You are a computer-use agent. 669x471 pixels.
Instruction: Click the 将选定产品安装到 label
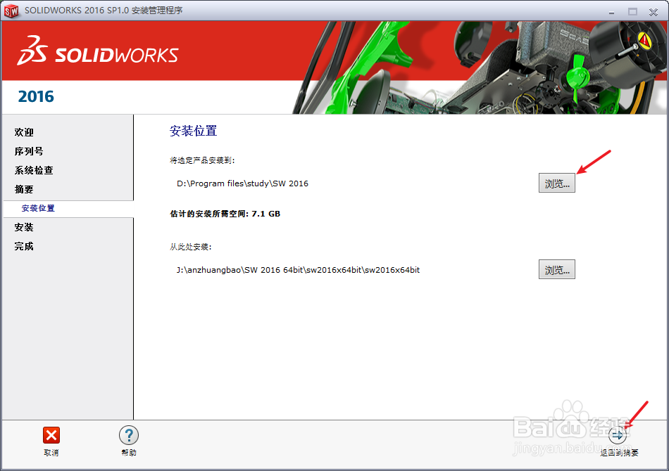[202, 160]
